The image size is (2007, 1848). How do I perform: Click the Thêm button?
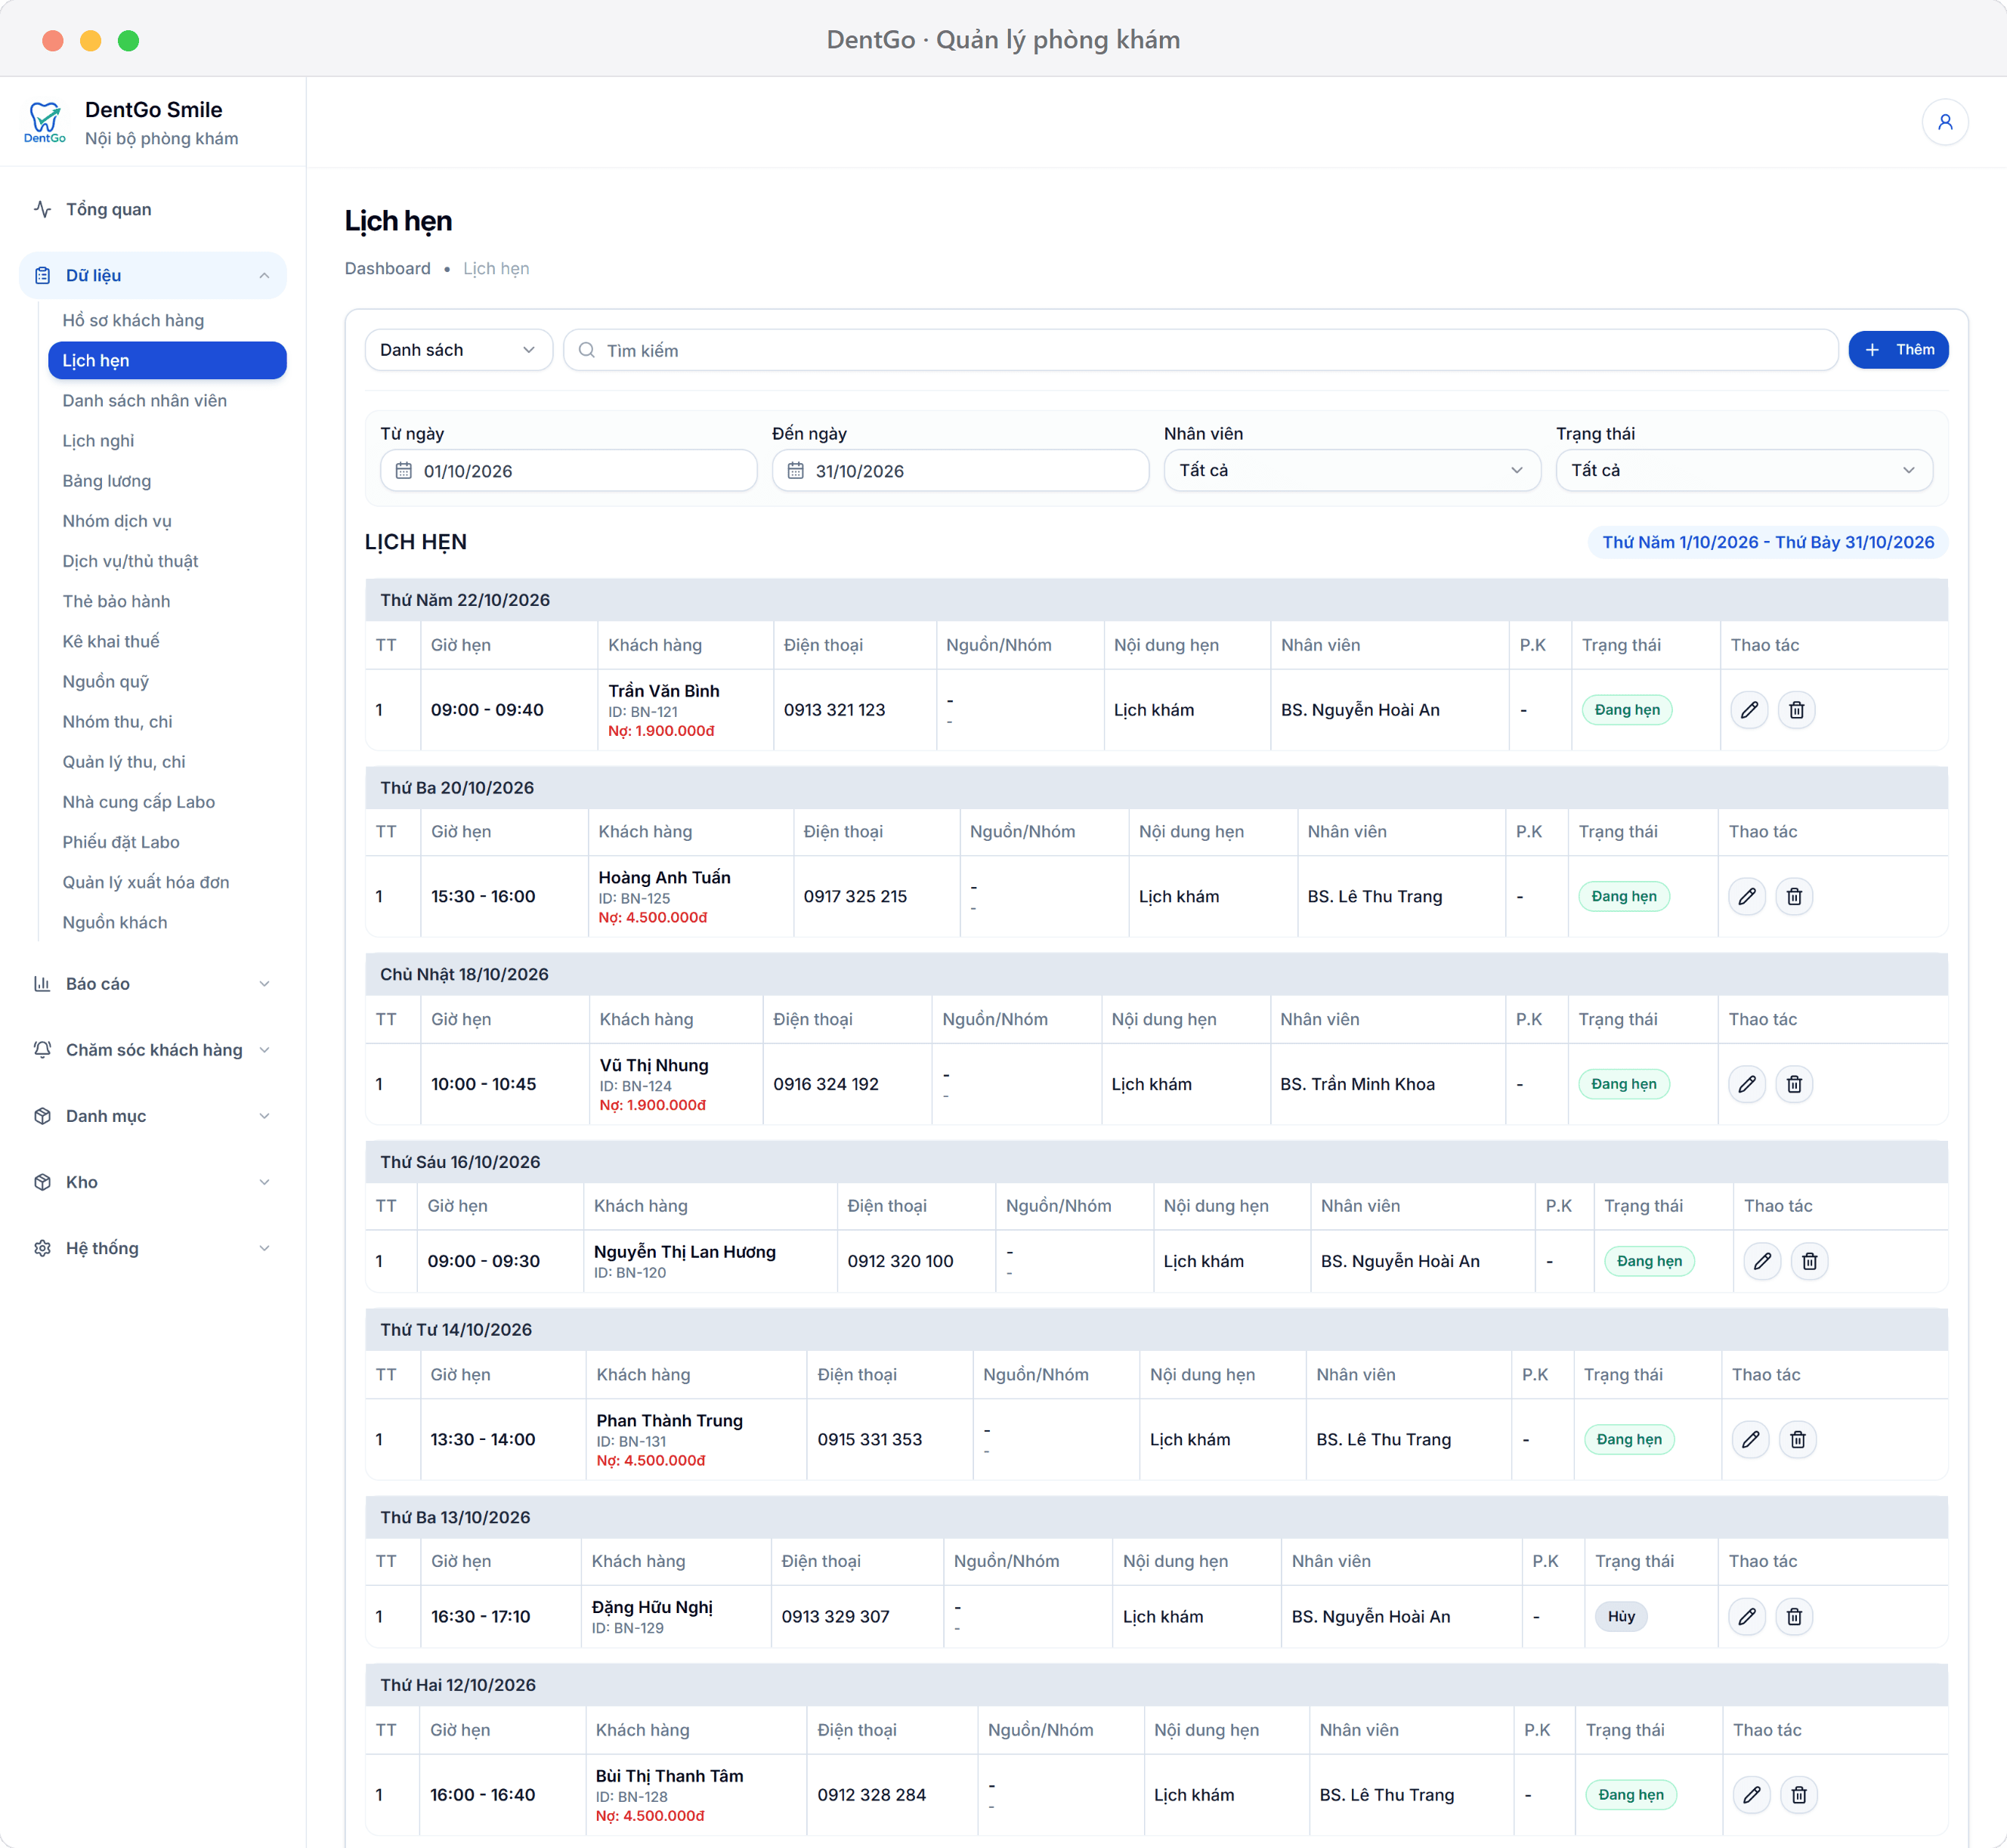[x=1897, y=350]
